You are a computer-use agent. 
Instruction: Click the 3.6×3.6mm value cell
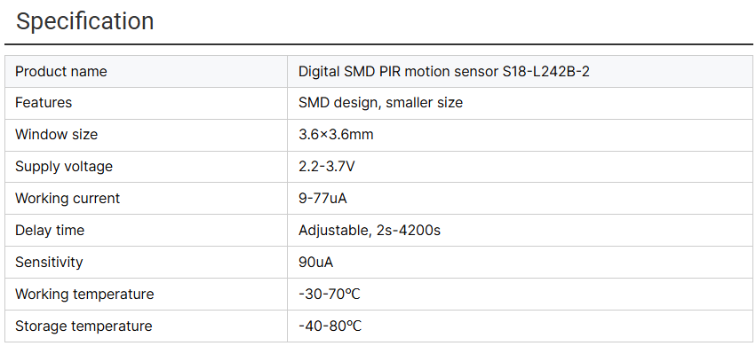[x=521, y=135]
